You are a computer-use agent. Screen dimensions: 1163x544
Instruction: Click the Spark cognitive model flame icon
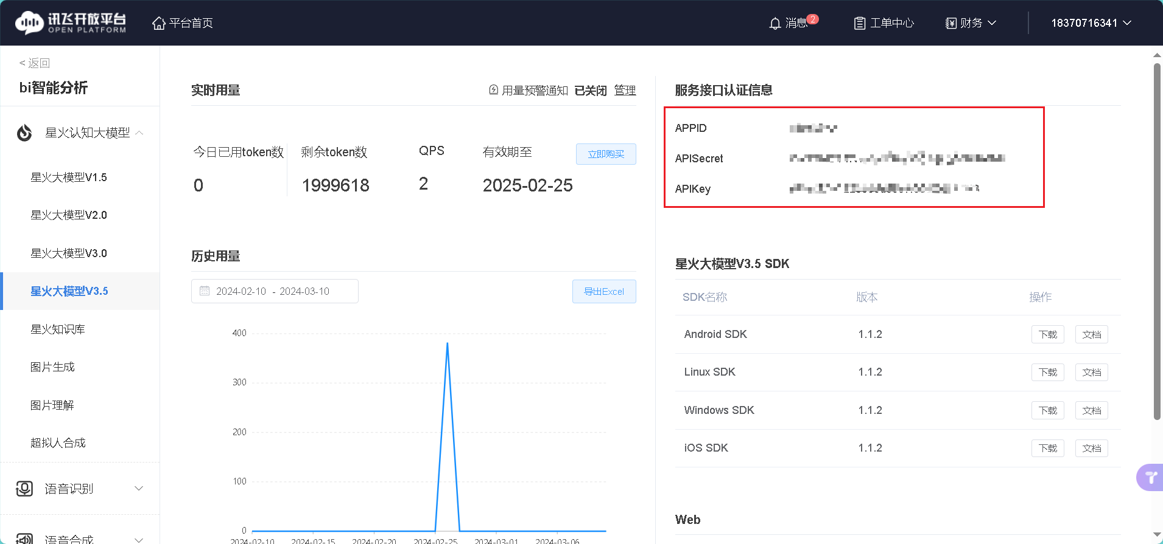point(24,133)
